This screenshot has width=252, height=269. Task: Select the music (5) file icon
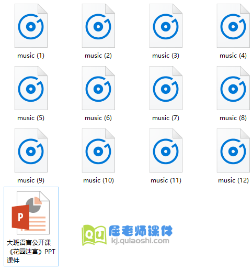(31, 88)
